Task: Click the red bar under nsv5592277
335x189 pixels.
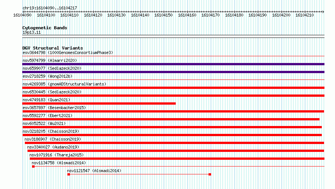Action: (171, 119)
